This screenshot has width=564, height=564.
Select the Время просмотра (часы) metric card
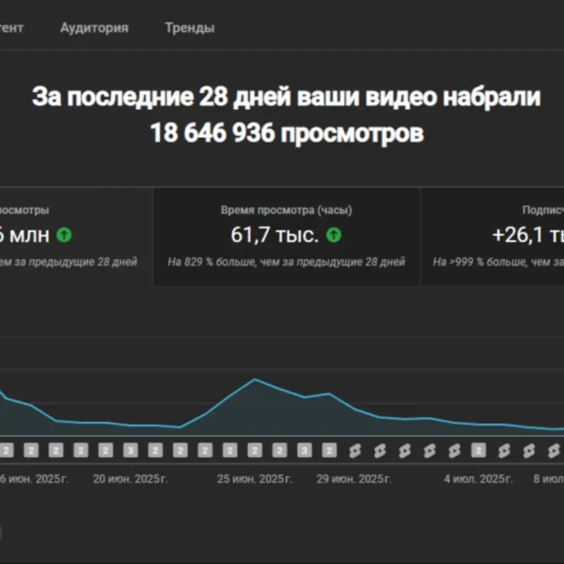[286, 237]
